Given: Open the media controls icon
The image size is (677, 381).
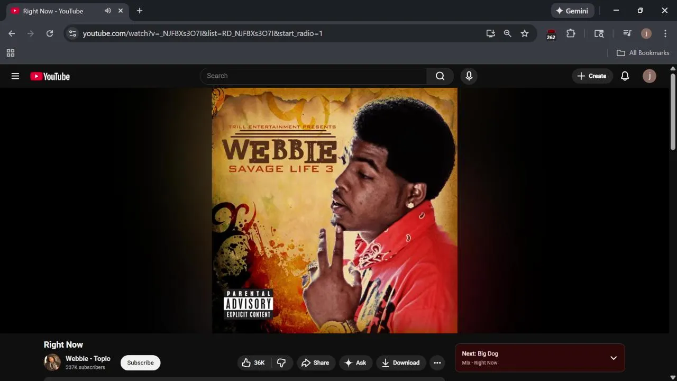Looking at the screenshot, I should [x=627, y=33].
